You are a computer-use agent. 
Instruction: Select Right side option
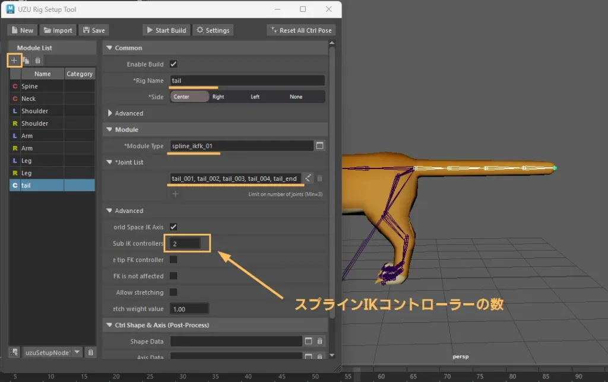[x=218, y=97]
